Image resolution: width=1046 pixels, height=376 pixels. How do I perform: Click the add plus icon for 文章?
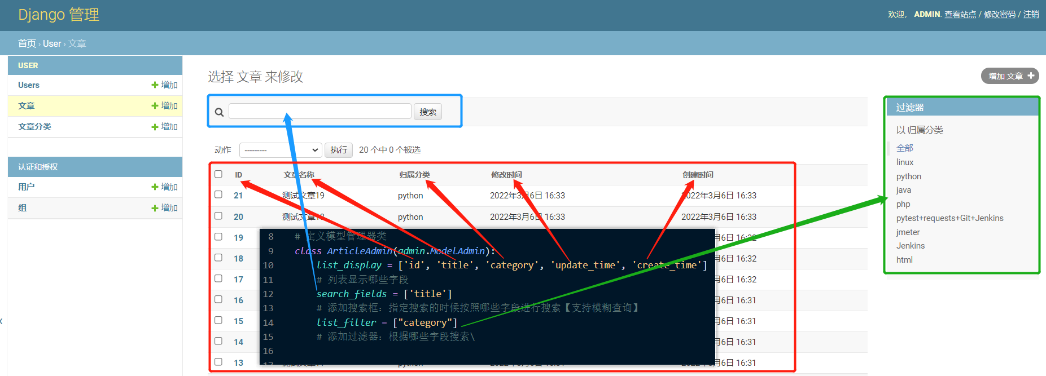(x=155, y=106)
